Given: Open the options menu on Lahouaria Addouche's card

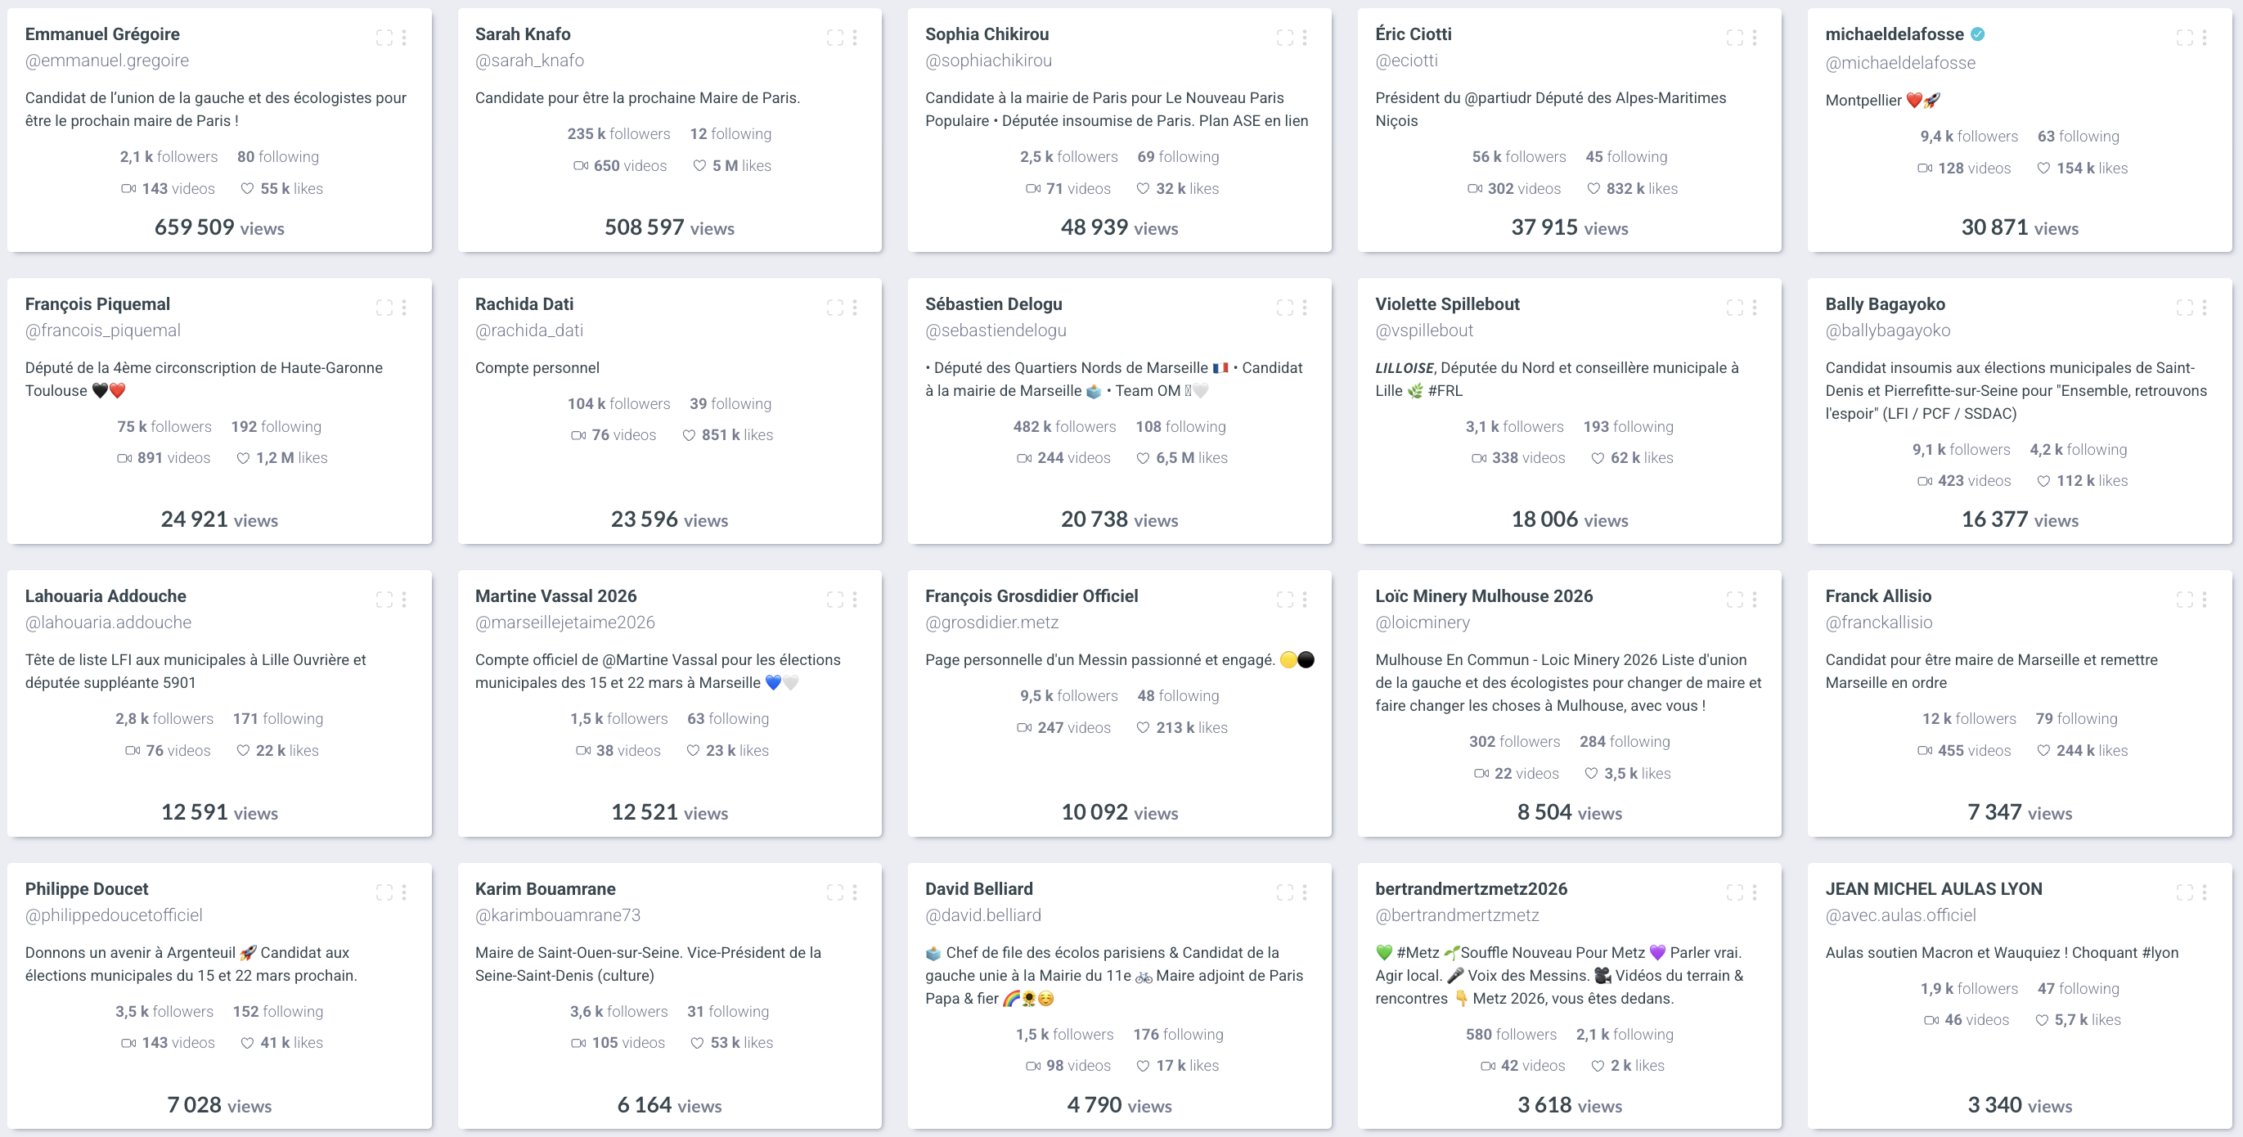Looking at the screenshot, I should [404, 600].
